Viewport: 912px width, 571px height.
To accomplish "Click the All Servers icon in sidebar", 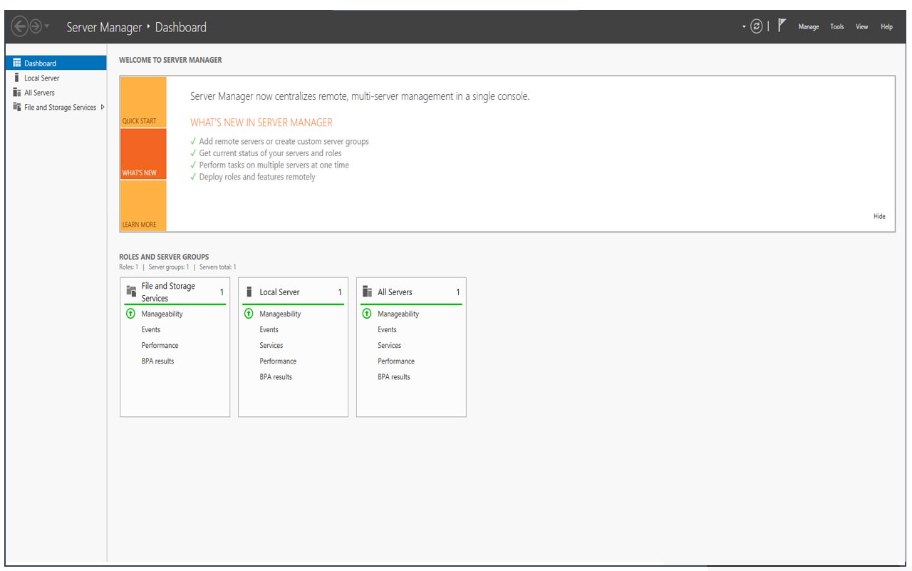I will 17,92.
